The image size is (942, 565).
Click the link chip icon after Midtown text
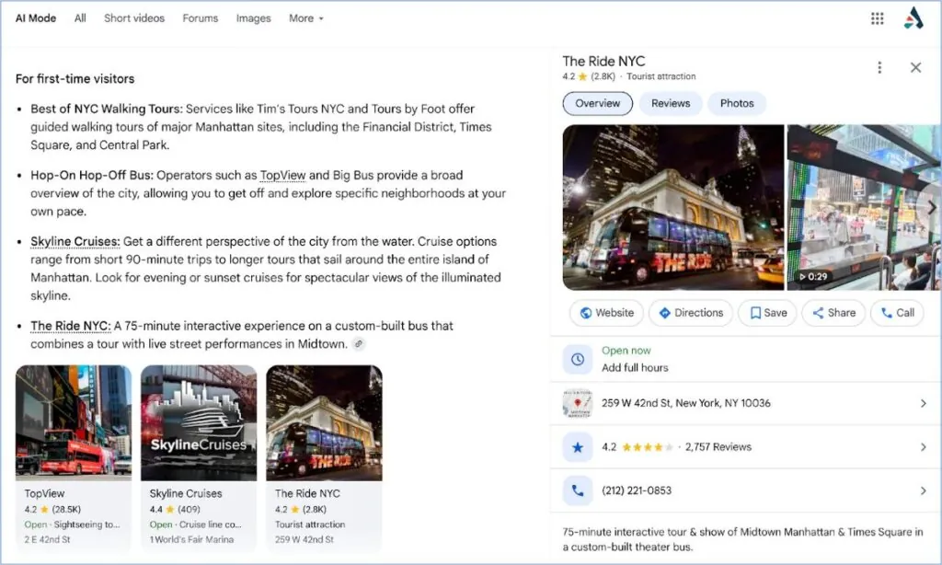[x=359, y=344]
